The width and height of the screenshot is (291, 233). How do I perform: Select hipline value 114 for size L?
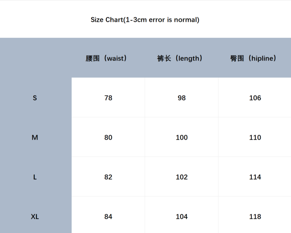(x=255, y=177)
